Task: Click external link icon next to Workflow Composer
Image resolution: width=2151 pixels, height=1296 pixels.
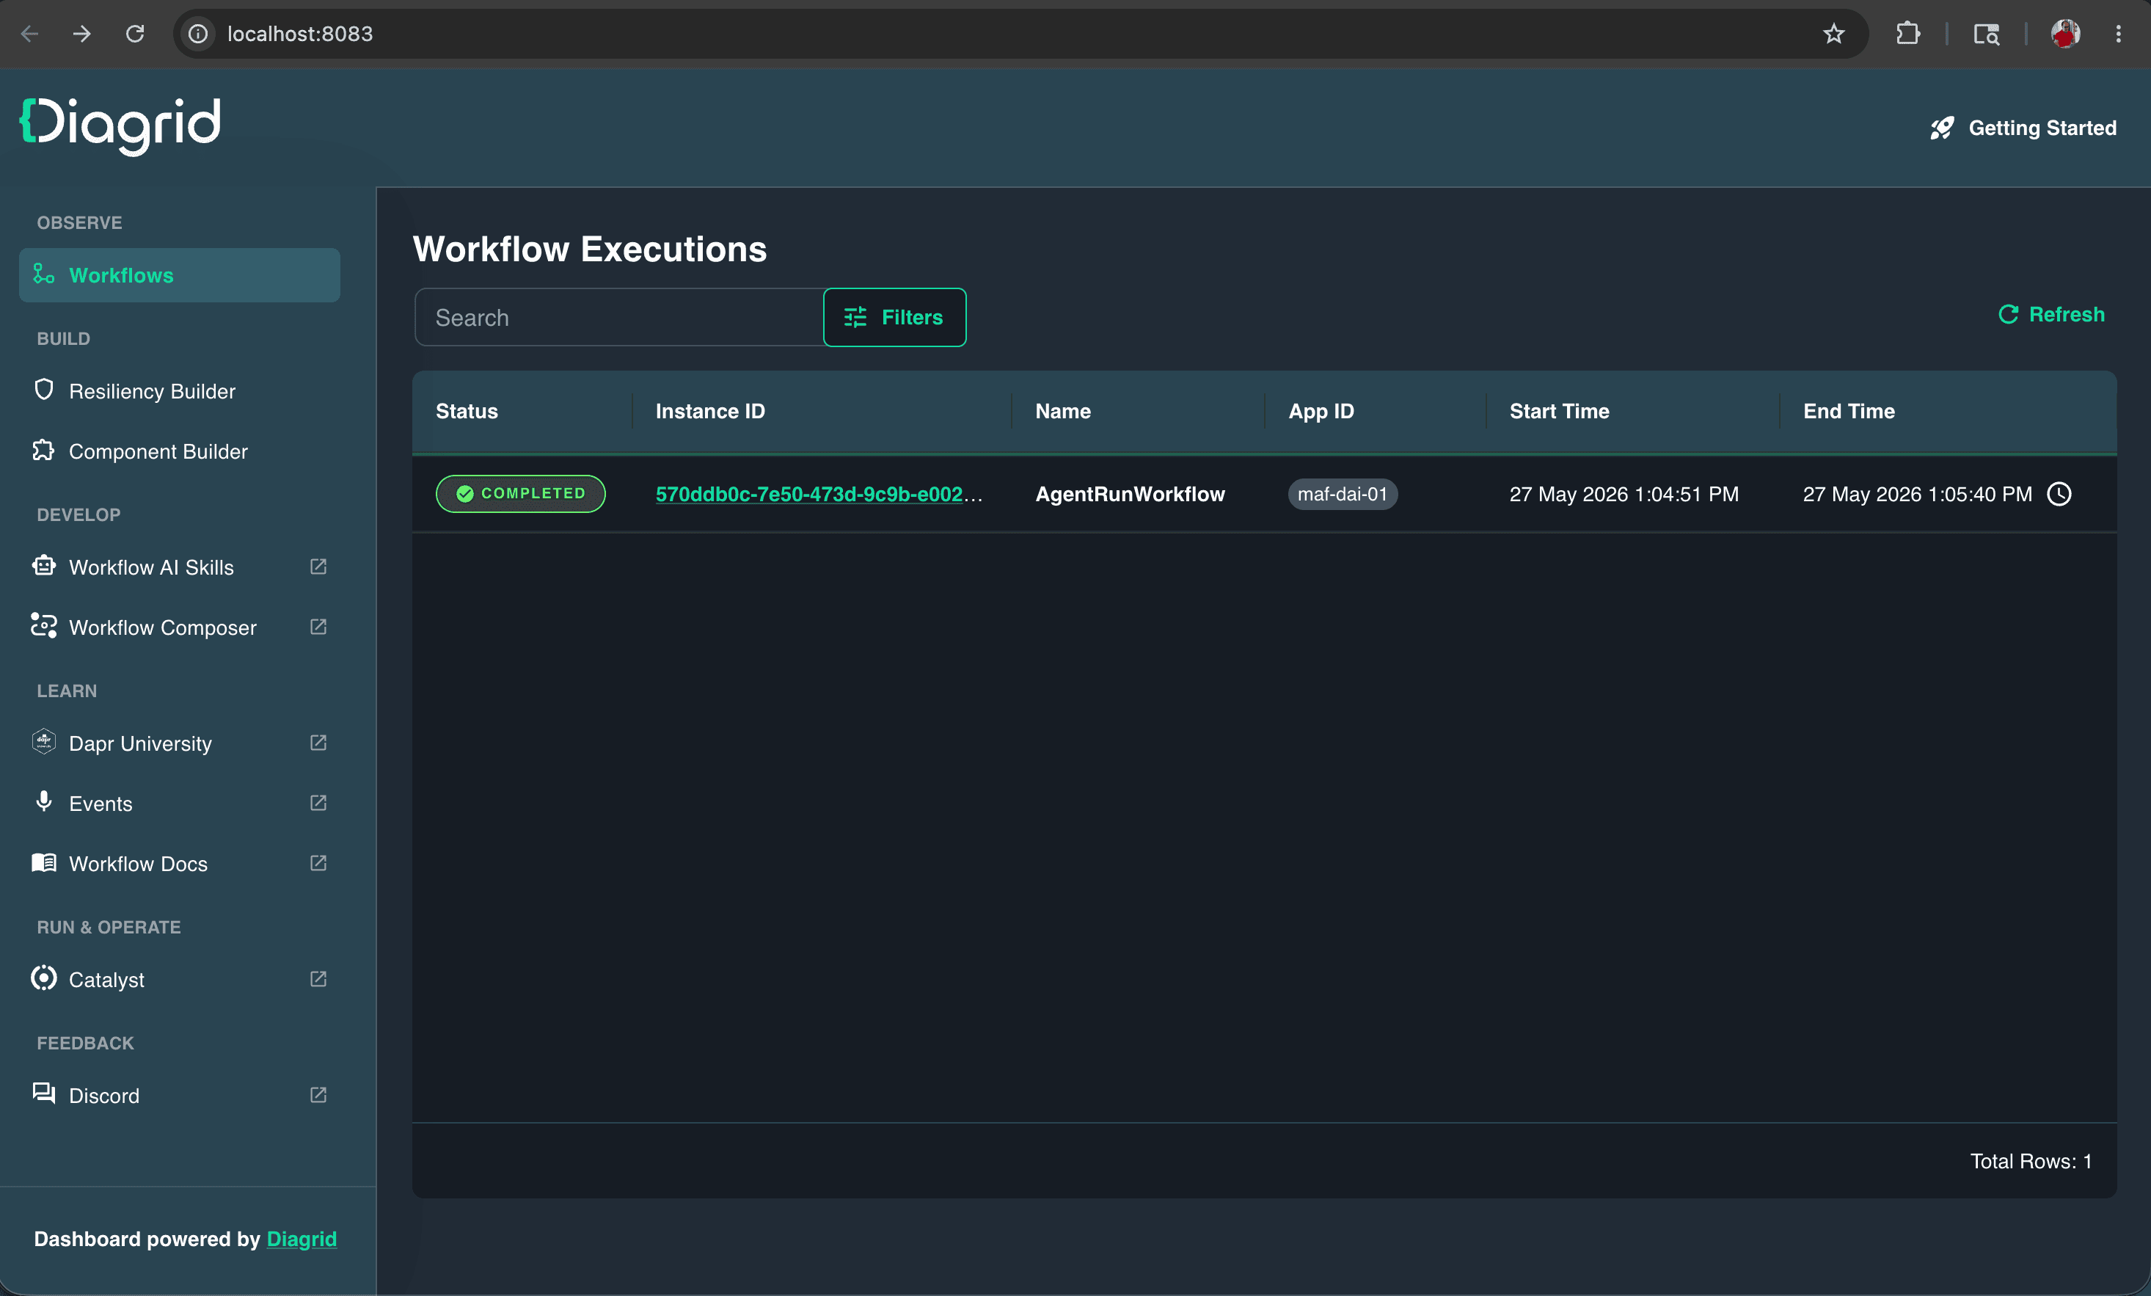Action: point(318,627)
